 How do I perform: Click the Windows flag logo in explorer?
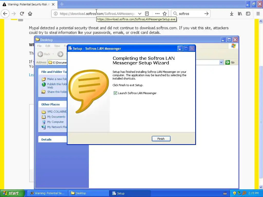233,46
